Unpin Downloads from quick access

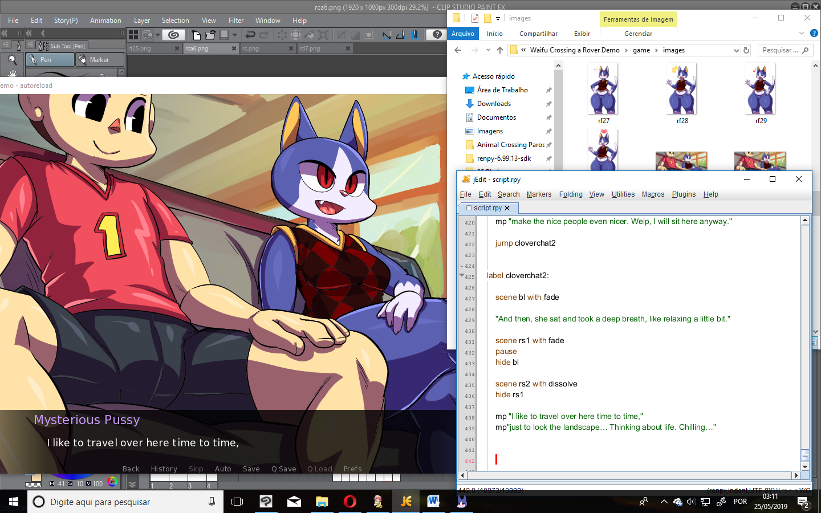548,104
